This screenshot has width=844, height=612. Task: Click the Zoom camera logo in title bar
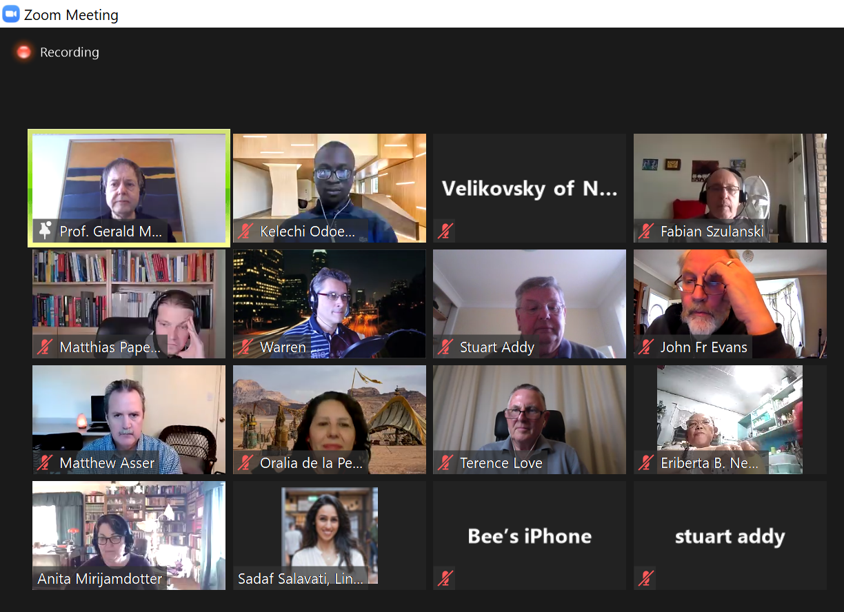[11, 14]
